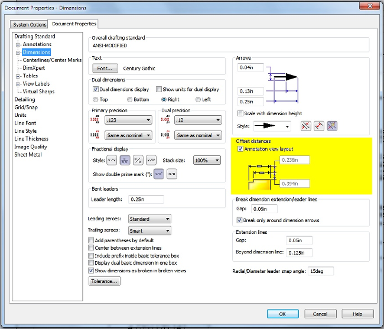Select third highlighted arrow placement icon
The image size is (384, 329).
pyautogui.click(x=332, y=126)
